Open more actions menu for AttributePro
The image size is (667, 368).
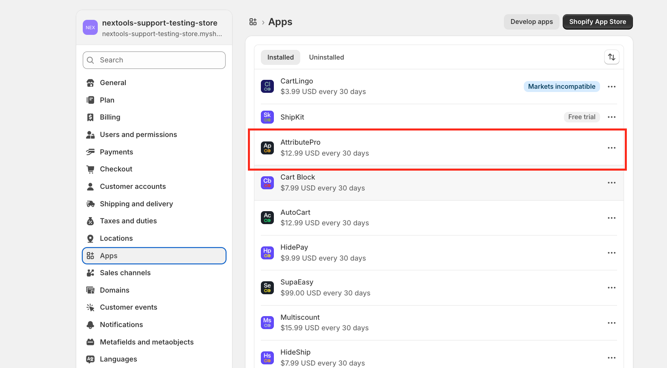[611, 148]
